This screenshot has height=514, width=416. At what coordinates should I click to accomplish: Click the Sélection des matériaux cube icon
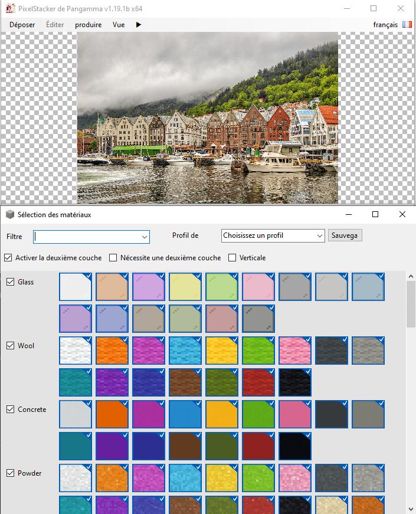[x=10, y=214]
